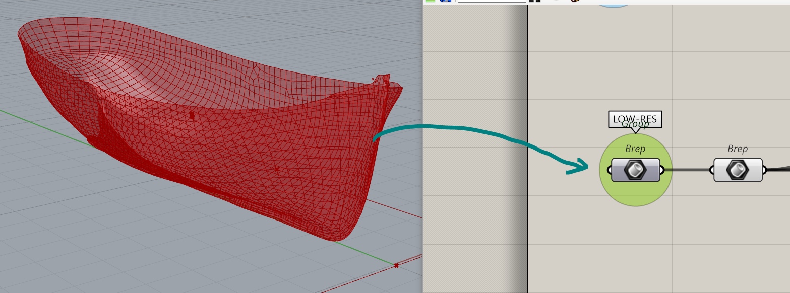Select the Brep parameter inside the LOW-RES group
Viewport: 790px width, 293px height.
click(x=636, y=170)
